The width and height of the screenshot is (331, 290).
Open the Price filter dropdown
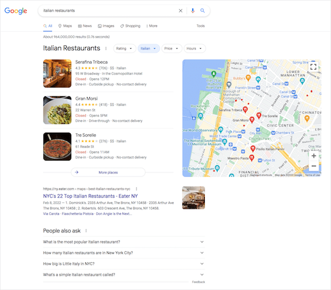click(x=171, y=48)
